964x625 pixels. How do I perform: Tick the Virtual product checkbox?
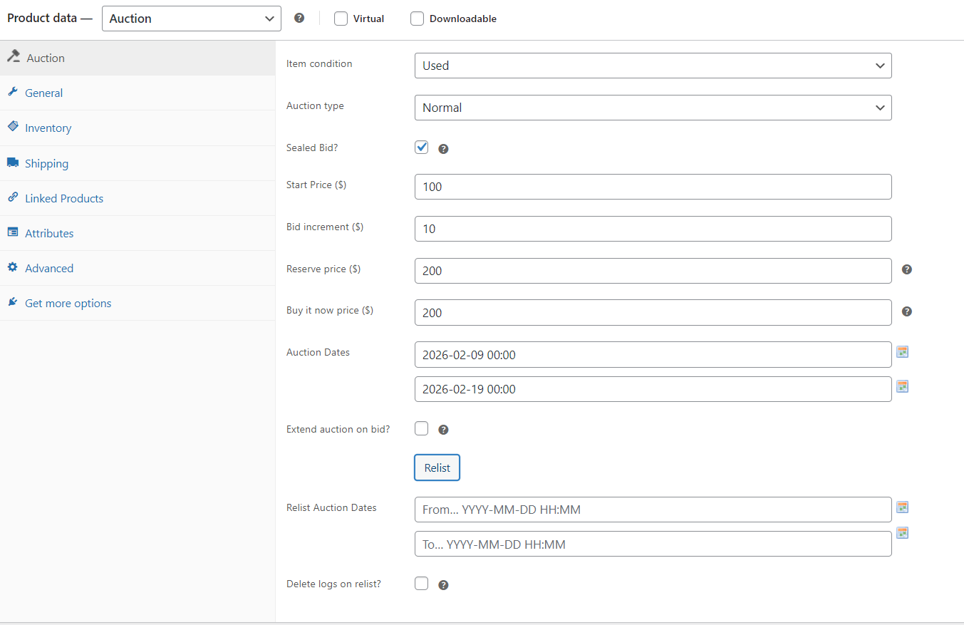(x=341, y=19)
